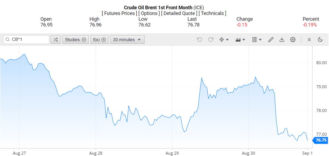
Task: Open the chart type dropdown
Action: click(x=240, y=40)
